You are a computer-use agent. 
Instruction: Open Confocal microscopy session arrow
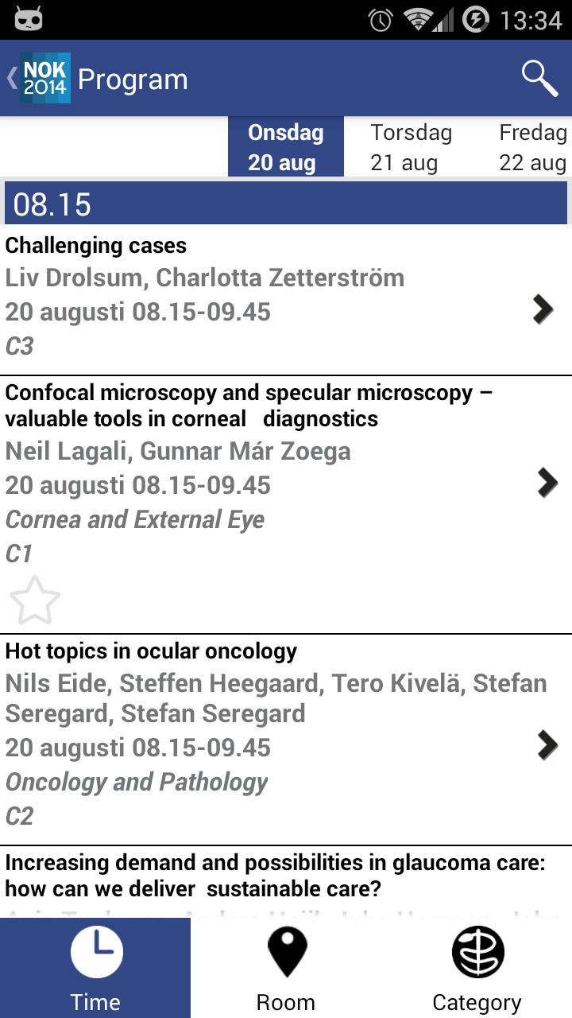coord(547,482)
